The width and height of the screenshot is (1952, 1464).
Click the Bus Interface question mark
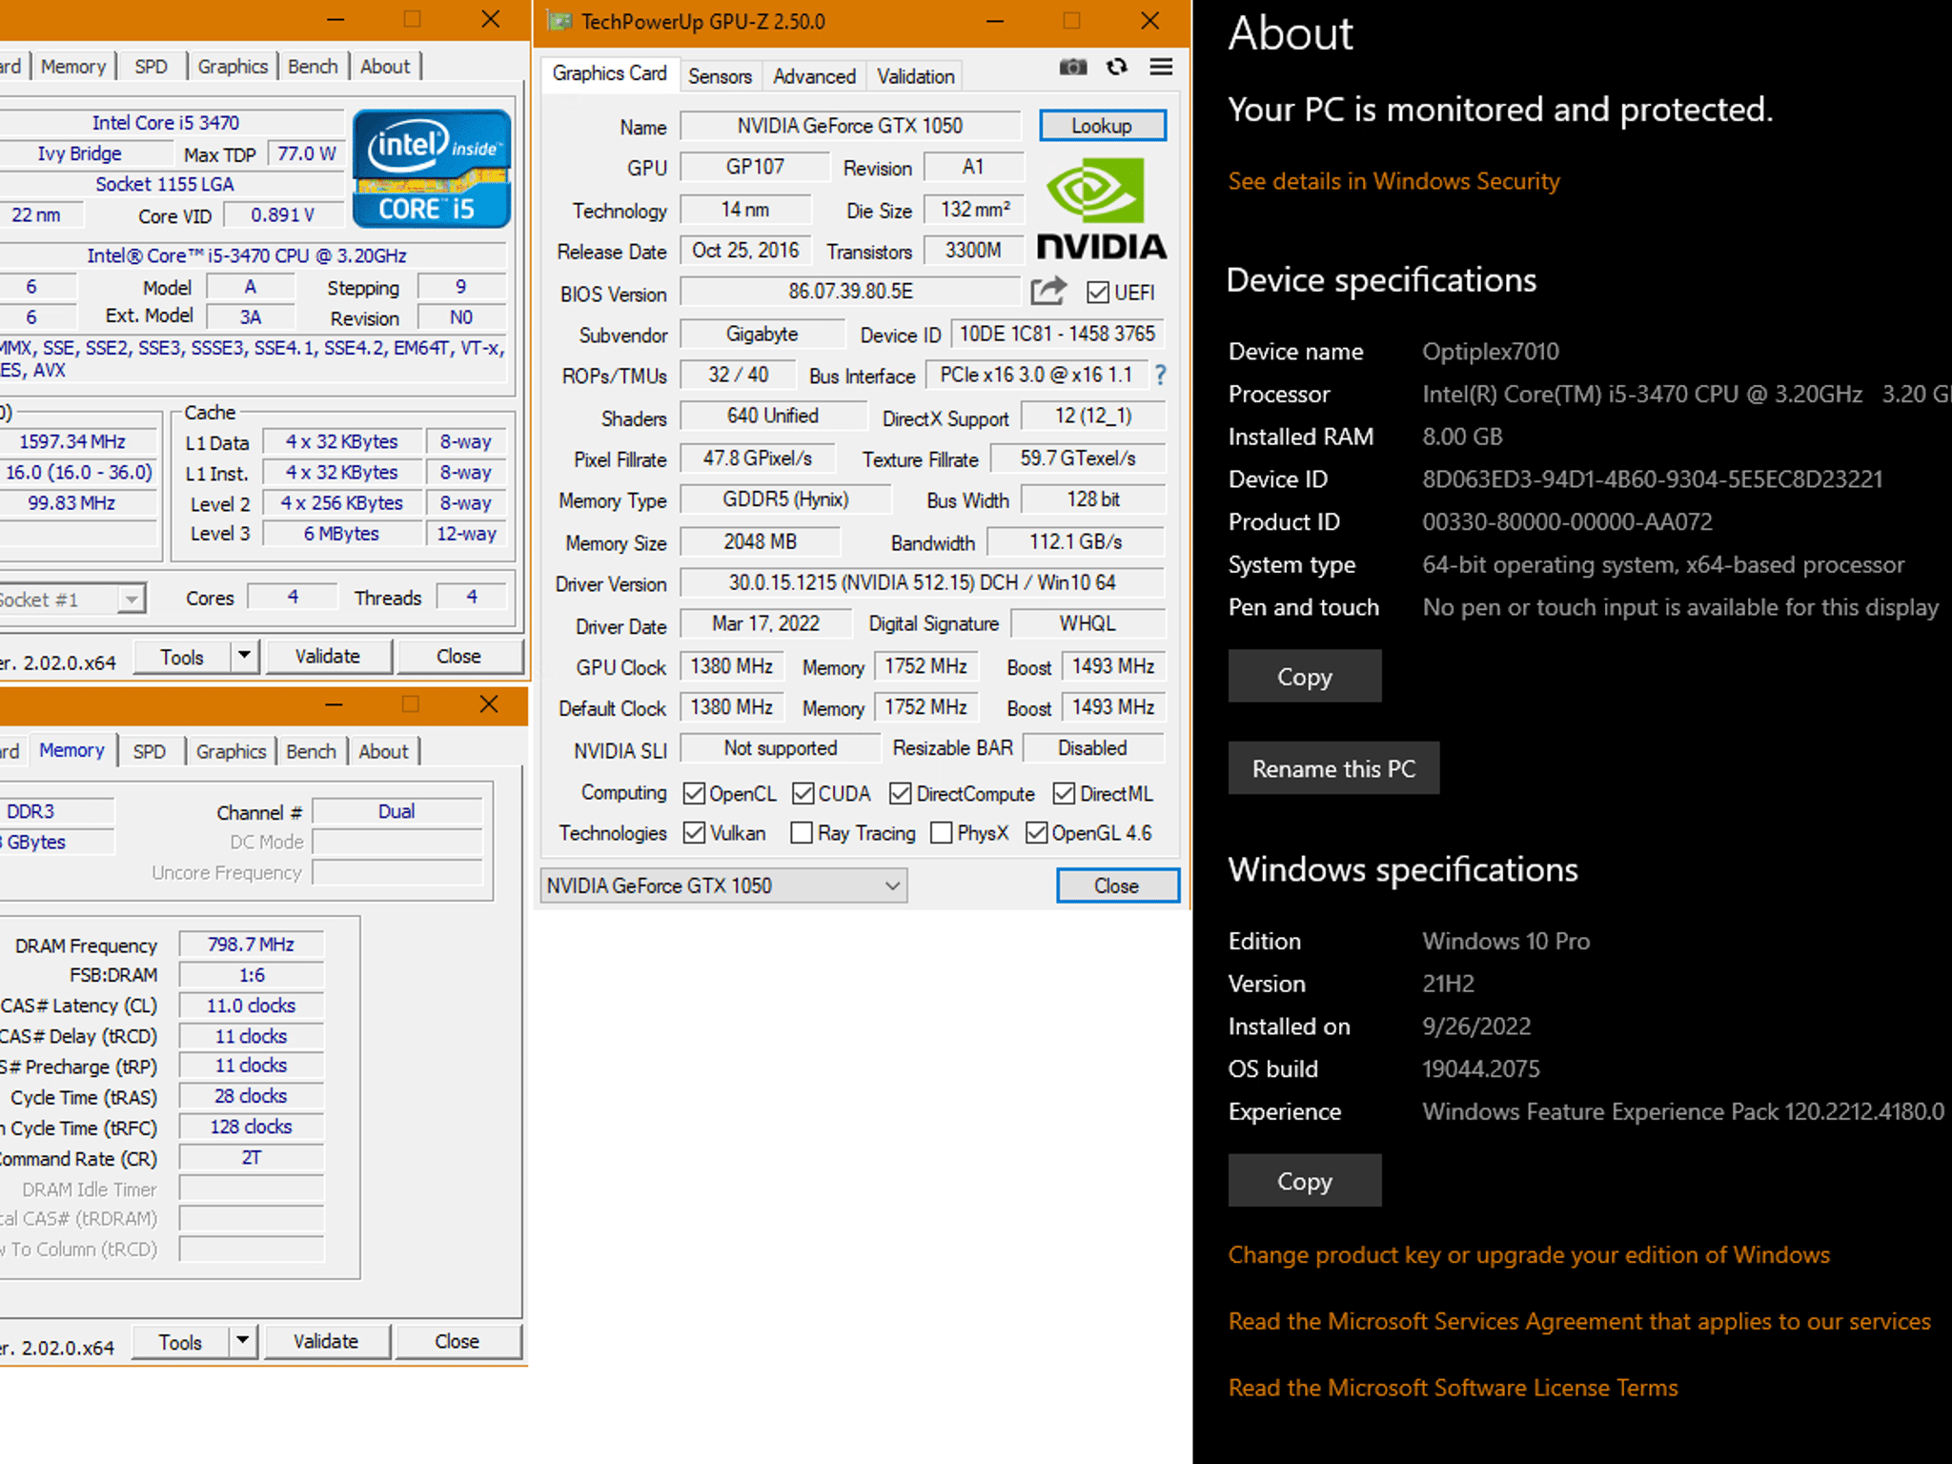pyautogui.click(x=1160, y=375)
